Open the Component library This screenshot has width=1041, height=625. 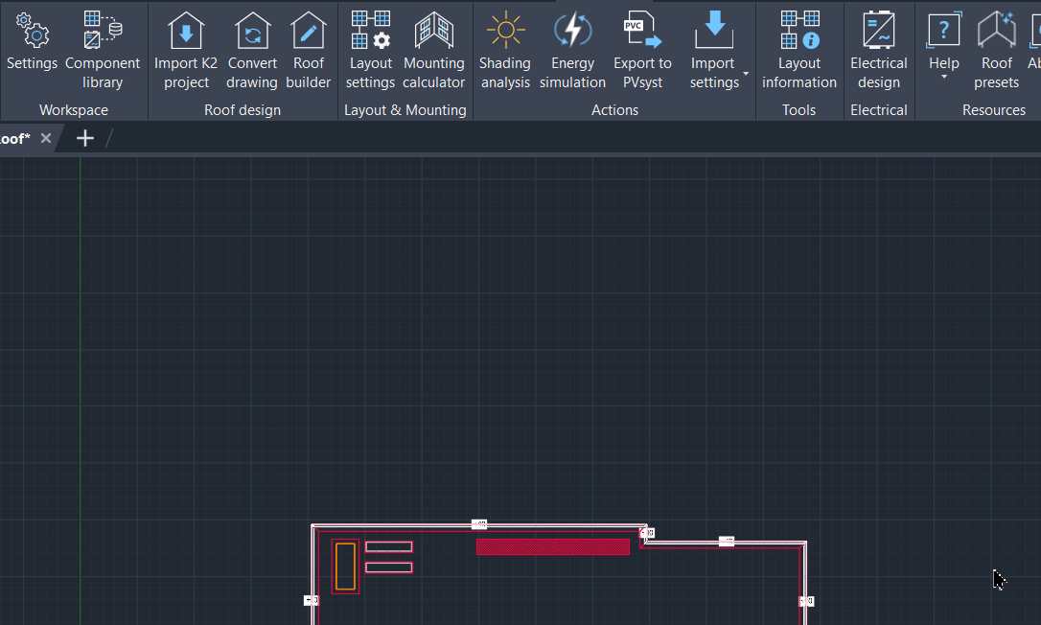103,51
